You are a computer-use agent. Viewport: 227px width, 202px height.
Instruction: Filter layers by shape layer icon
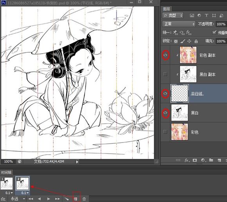(x=214, y=15)
